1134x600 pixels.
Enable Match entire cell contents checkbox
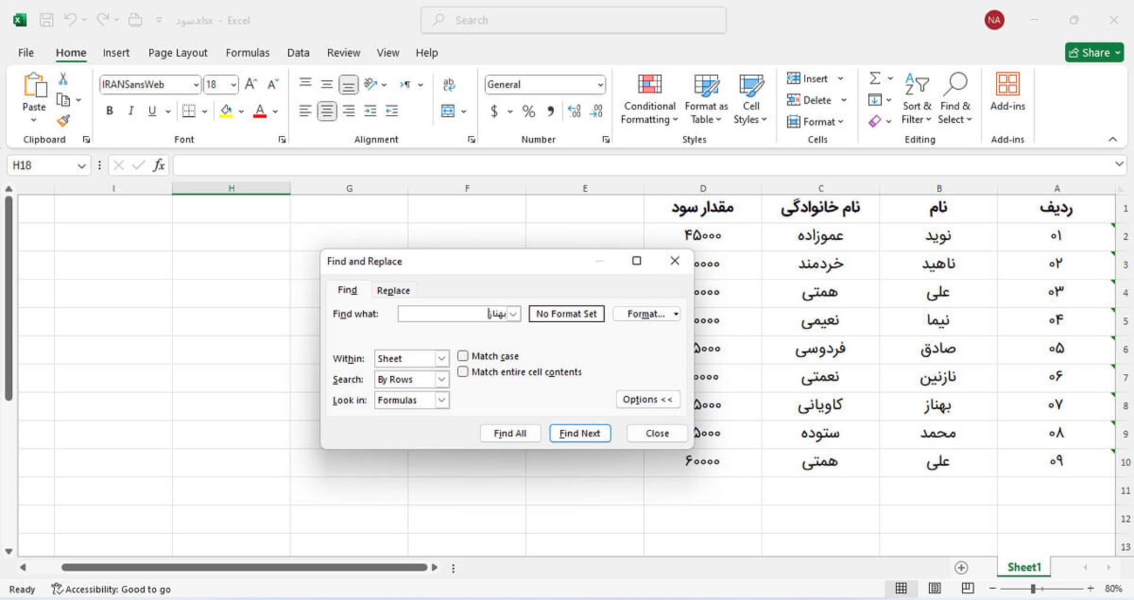463,371
